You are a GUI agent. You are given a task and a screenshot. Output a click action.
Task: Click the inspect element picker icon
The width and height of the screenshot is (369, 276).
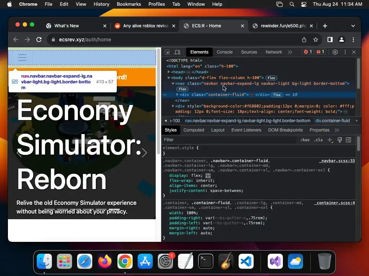[167, 52]
